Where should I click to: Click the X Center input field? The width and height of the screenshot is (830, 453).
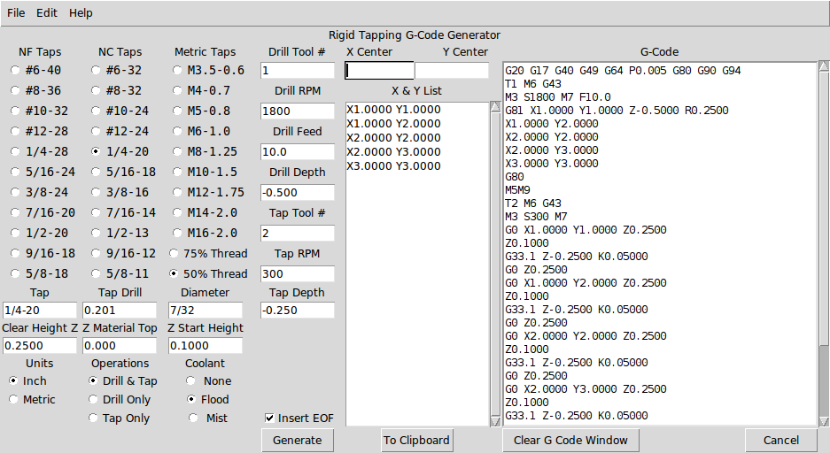(379, 70)
